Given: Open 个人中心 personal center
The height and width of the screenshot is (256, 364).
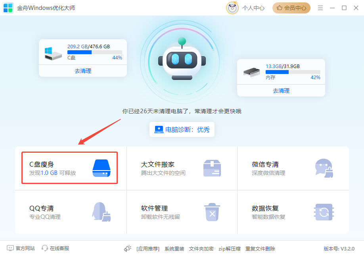Looking at the screenshot, I should [x=253, y=8].
